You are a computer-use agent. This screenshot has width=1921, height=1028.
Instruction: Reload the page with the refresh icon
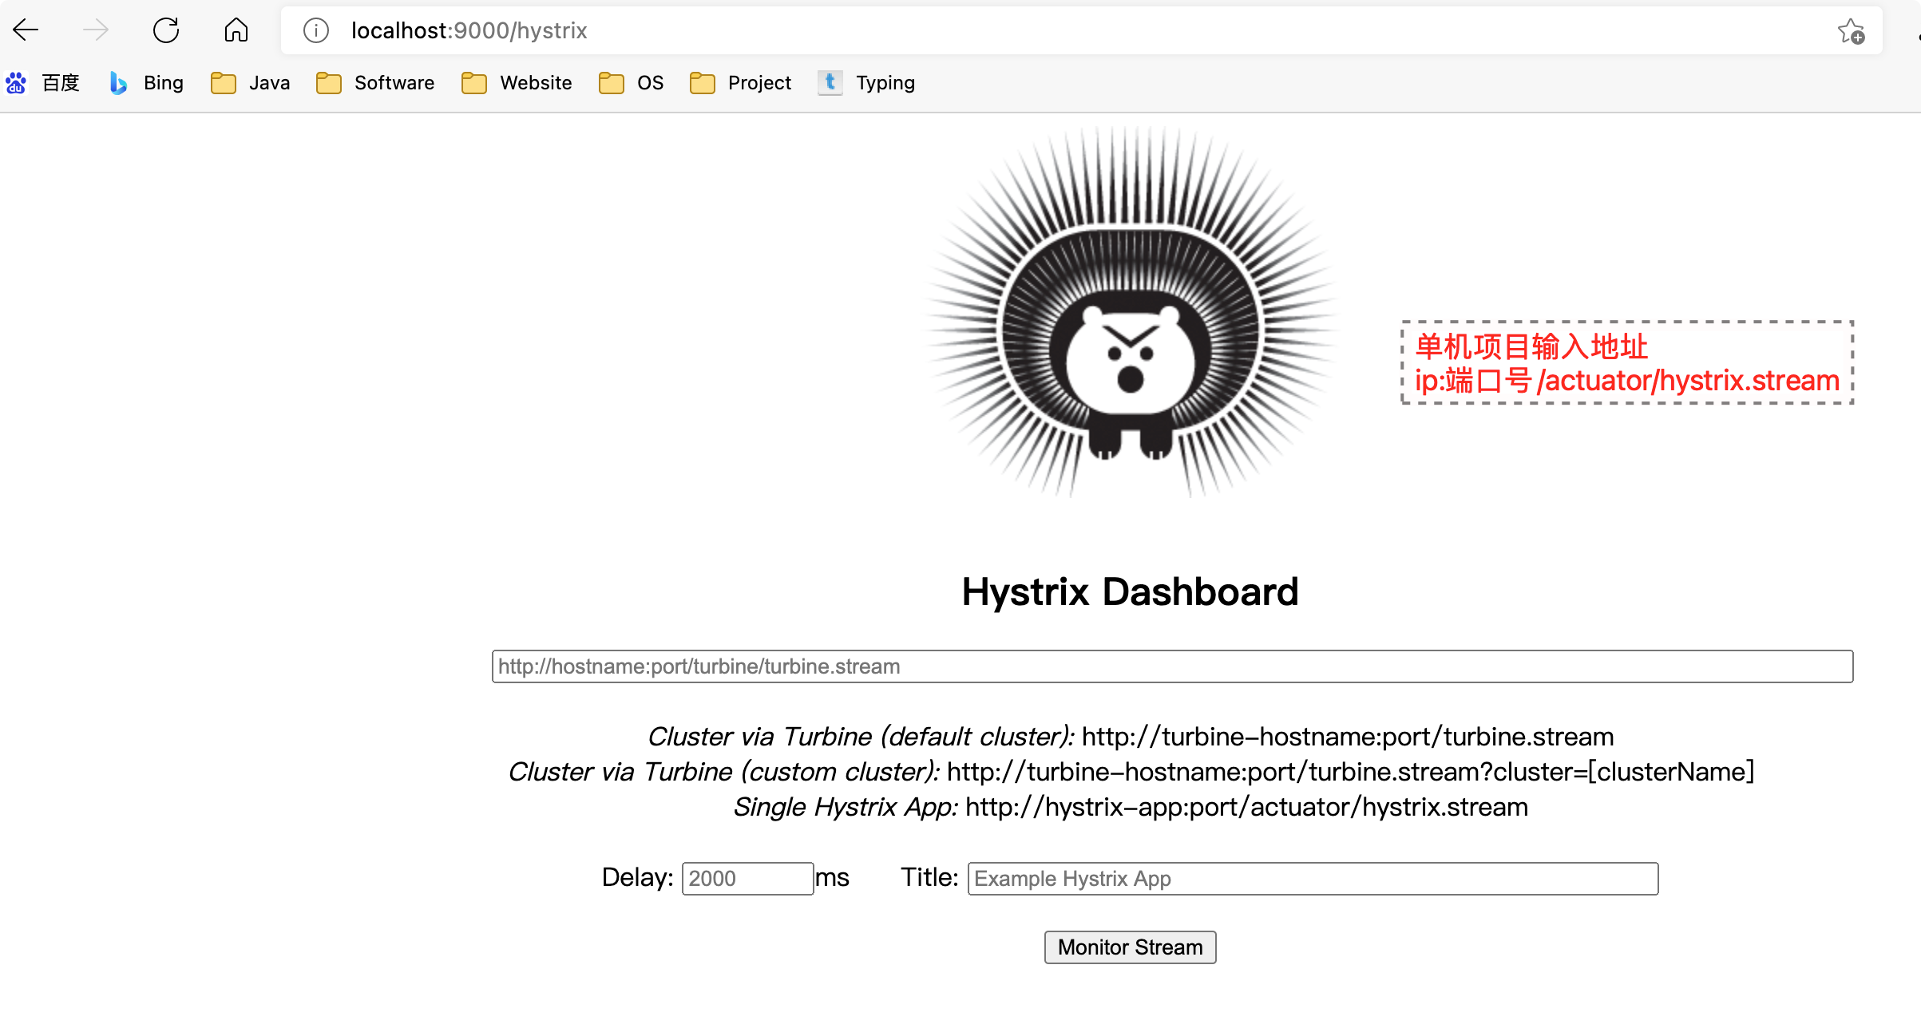tap(166, 30)
